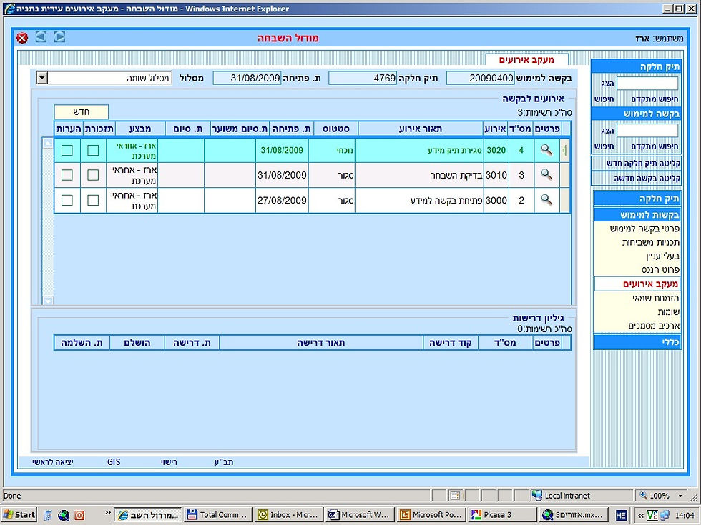Image resolution: width=701 pixels, height=525 pixels.
Task: Click the חדש new event button
Action: click(x=82, y=111)
